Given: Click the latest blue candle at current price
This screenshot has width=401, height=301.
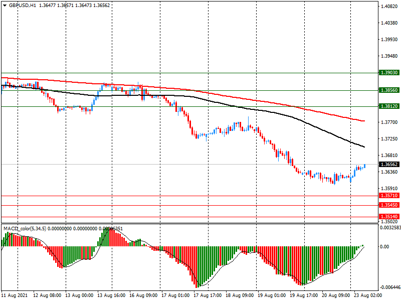Looking at the screenshot, I should (x=364, y=166).
